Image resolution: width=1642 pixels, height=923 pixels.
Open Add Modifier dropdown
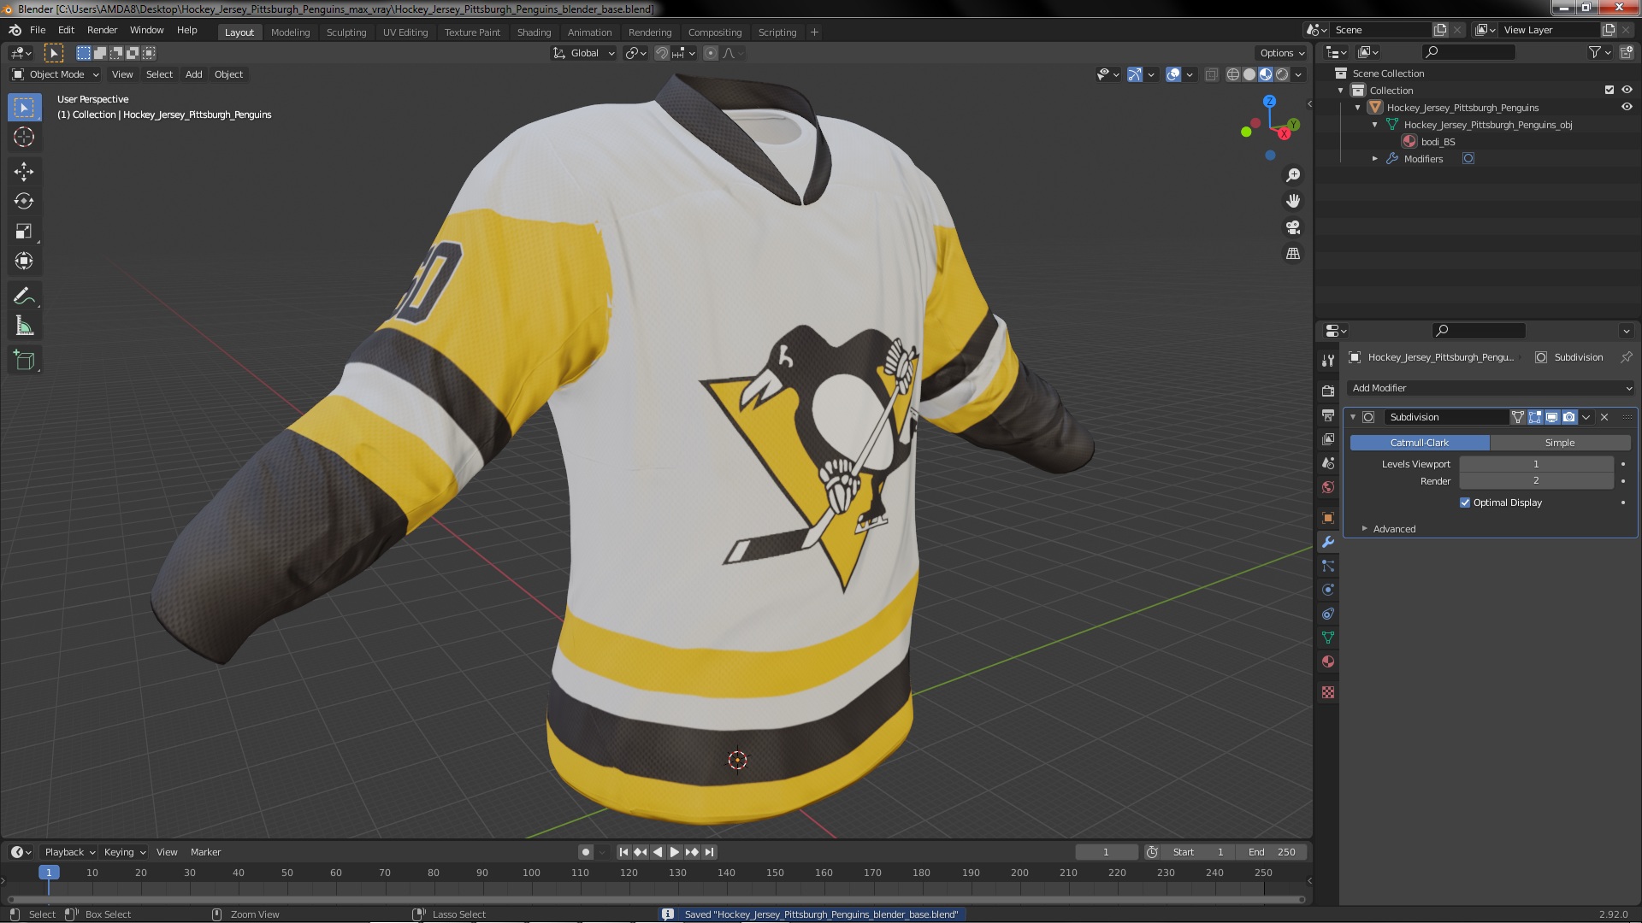pyautogui.click(x=1491, y=388)
